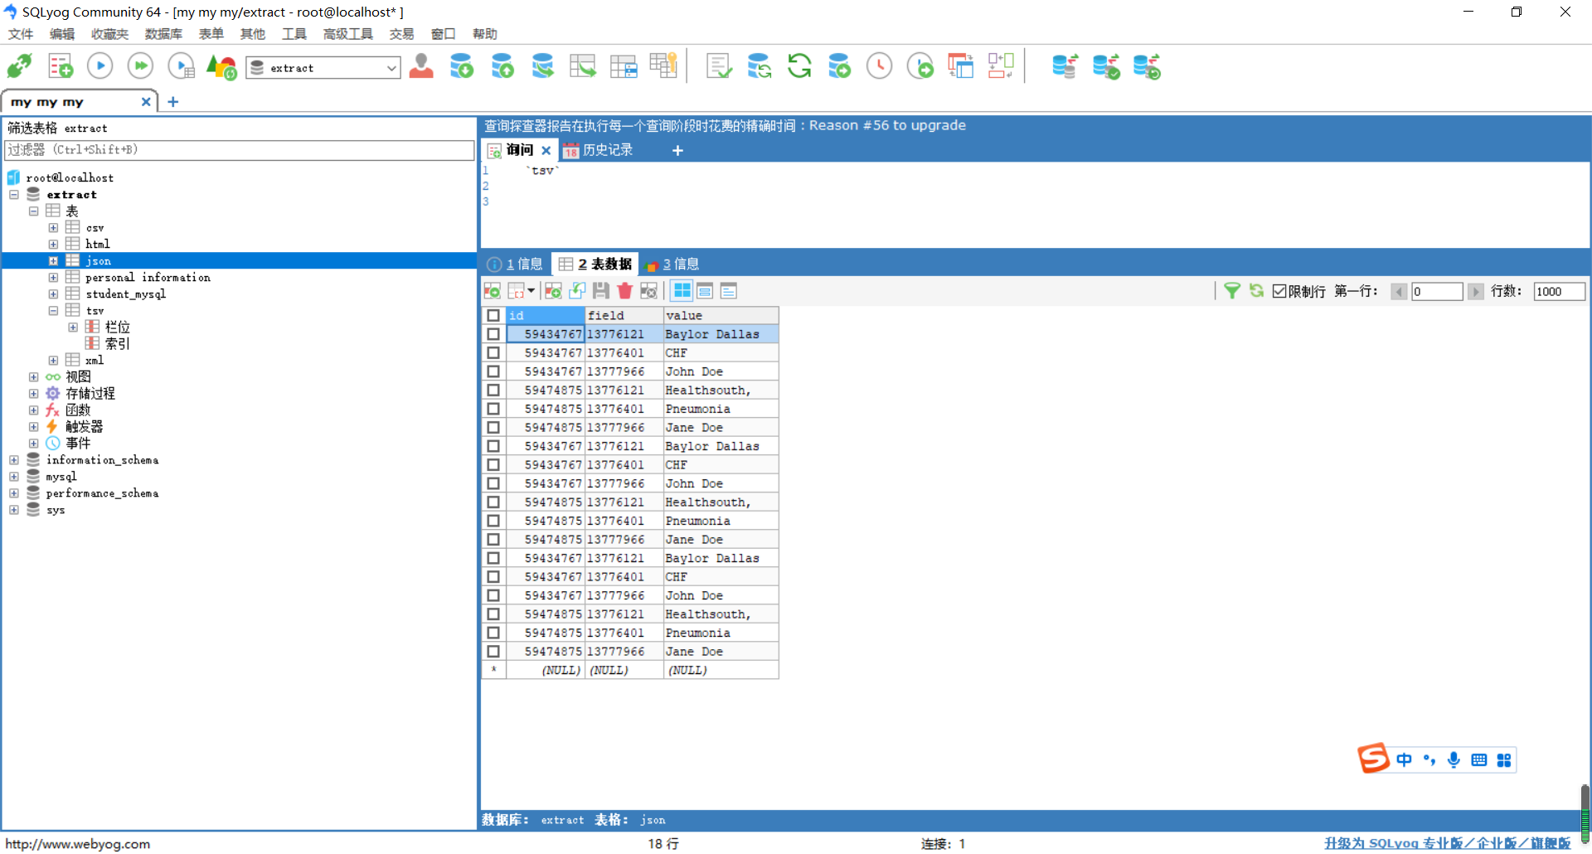Sort by the value column header
1592x854 pixels.
pyautogui.click(x=721, y=316)
